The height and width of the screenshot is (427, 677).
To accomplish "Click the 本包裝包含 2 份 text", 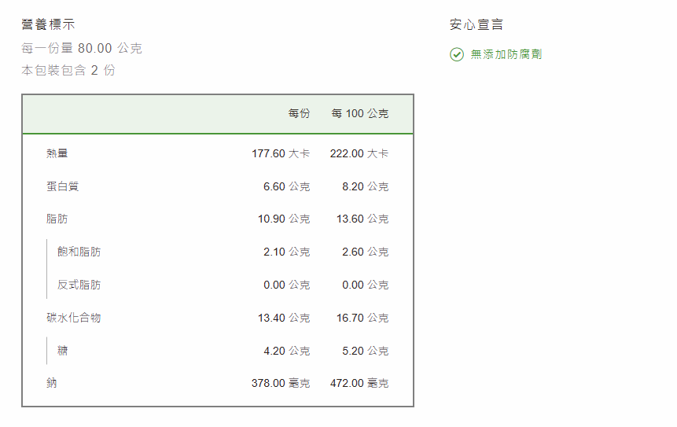I will [x=68, y=70].
